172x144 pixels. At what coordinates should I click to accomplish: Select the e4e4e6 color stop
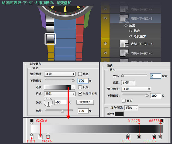(x=48, y=136)
